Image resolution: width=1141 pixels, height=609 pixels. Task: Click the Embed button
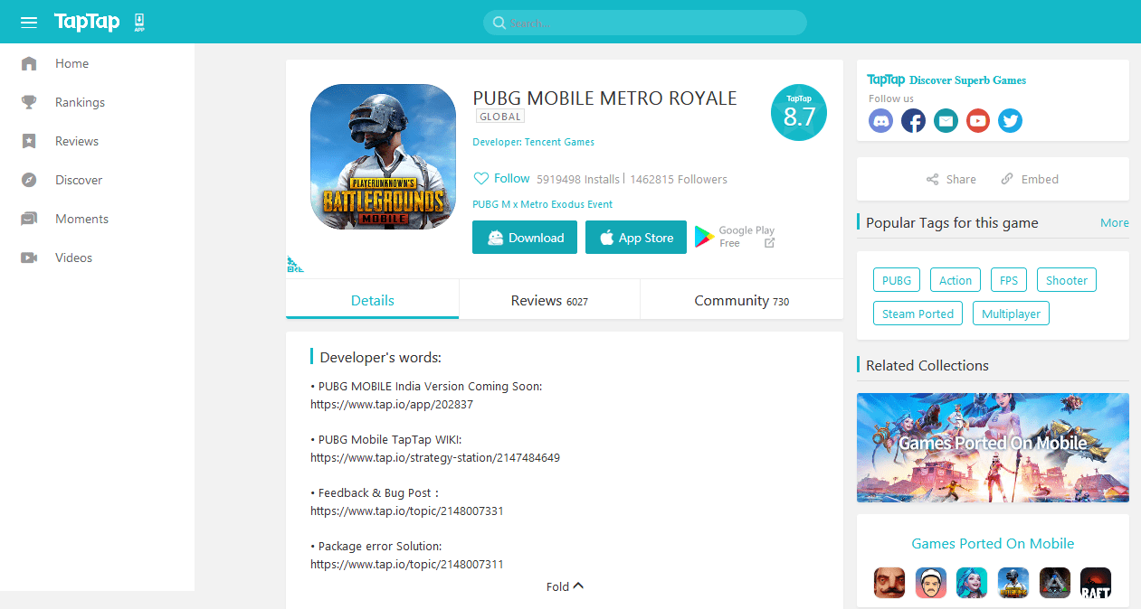1030,179
